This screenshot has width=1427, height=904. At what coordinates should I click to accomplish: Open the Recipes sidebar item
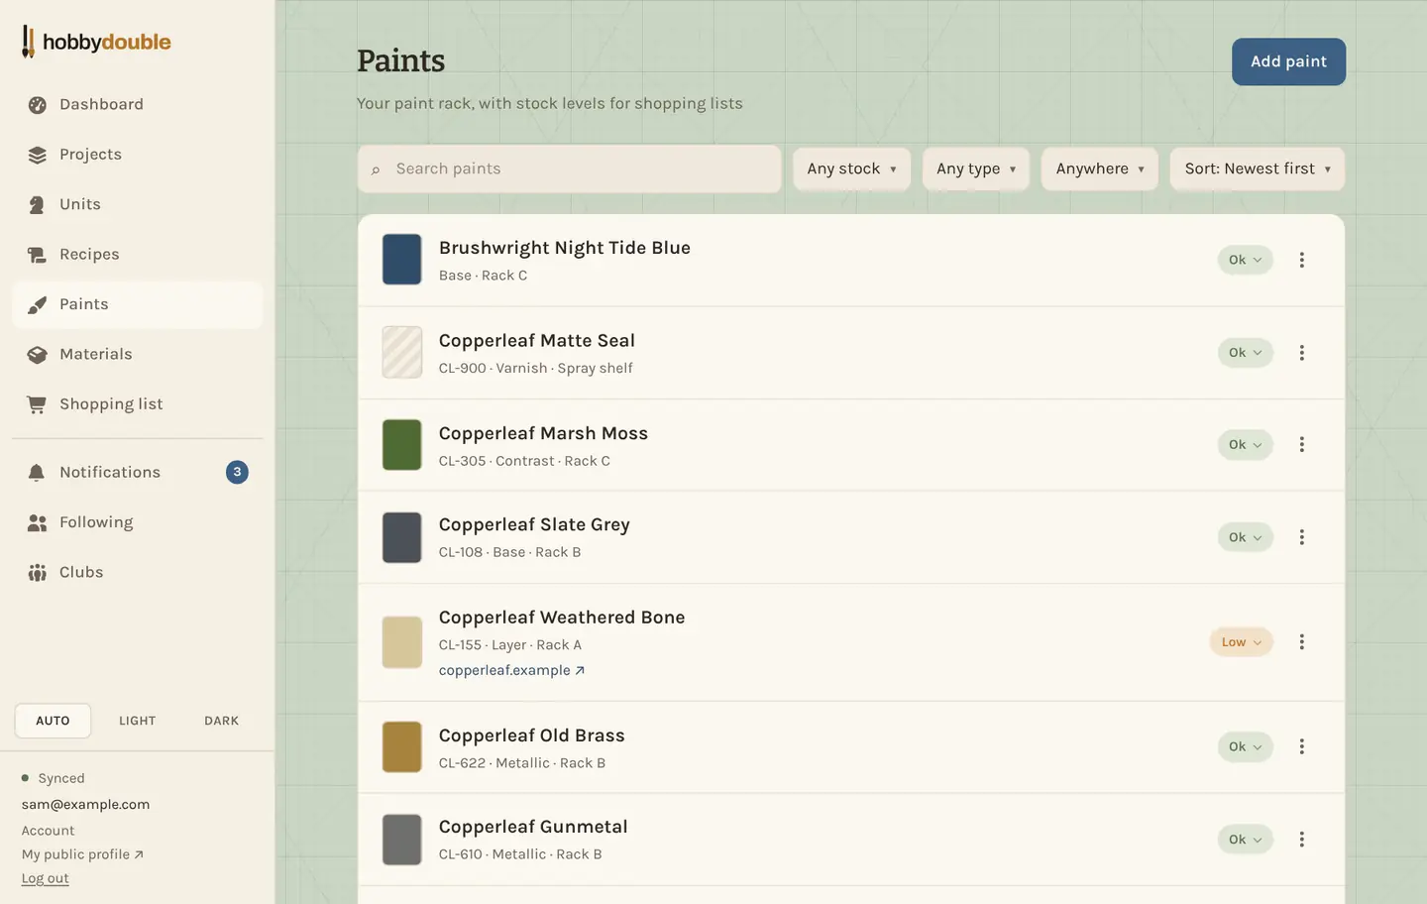click(x=138, y=255)
